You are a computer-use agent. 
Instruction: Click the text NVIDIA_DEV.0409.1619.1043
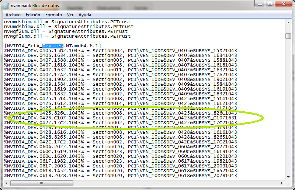(44, 89)
